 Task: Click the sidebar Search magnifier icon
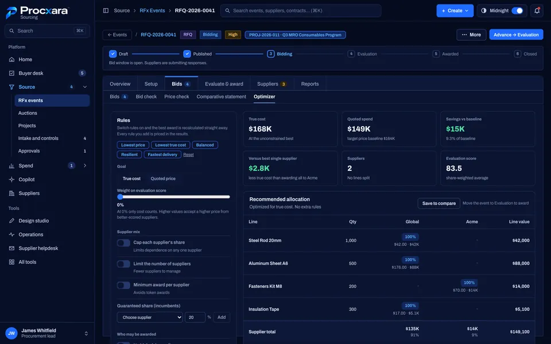click(x=11, y=31)
